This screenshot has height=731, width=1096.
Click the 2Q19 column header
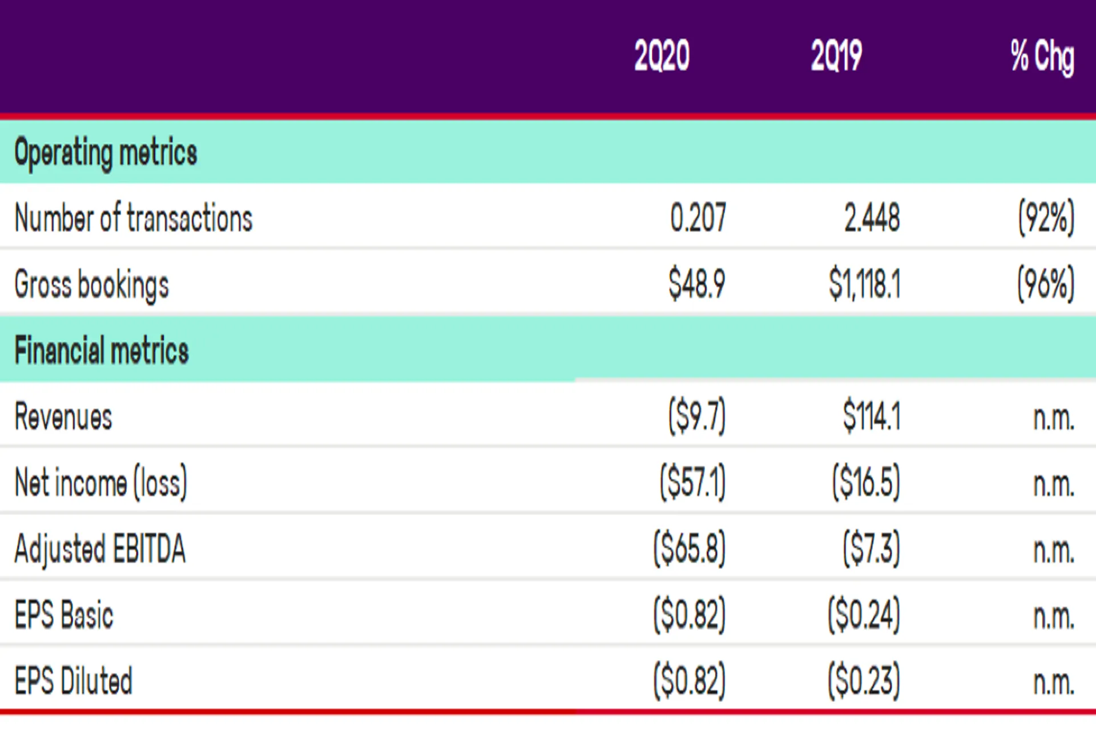[836, 56]
